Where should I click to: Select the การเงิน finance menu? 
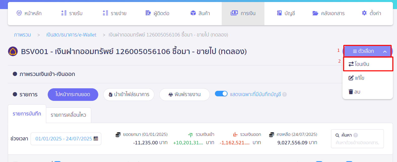[x=243, y=13]
